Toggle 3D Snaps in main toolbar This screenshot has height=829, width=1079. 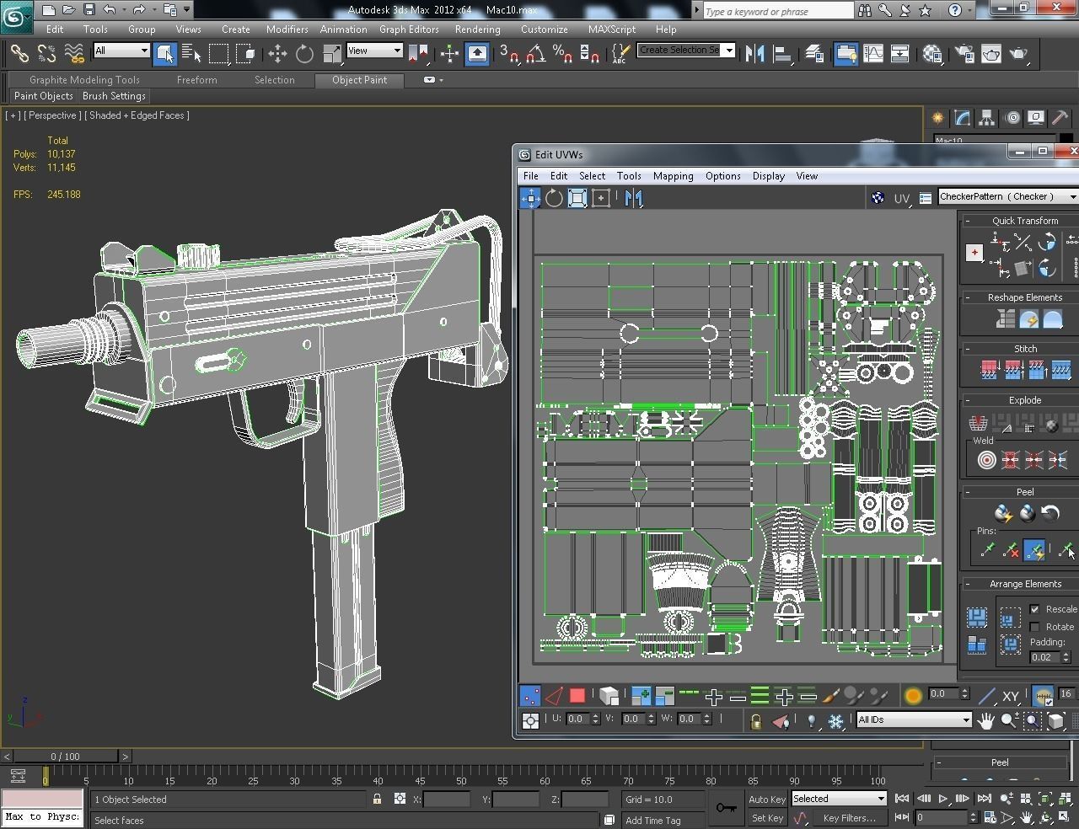coord(508,54)
